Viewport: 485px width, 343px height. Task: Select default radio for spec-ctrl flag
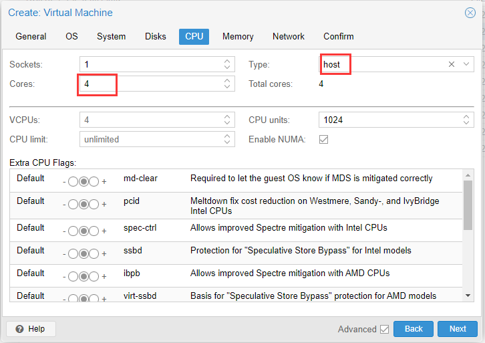point(84,231)
